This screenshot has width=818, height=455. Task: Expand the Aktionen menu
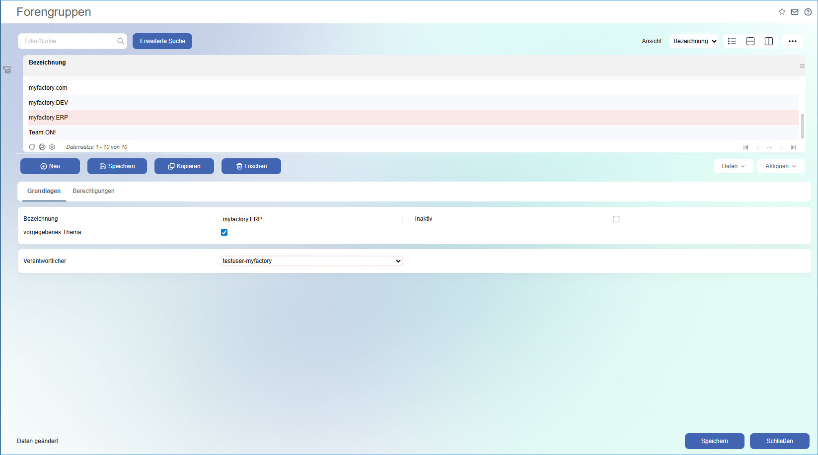[781, 166]
